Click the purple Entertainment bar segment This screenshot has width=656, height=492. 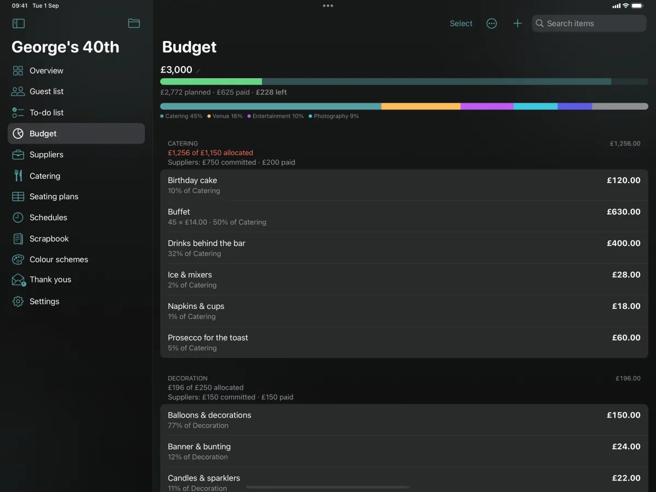click(487, 106)
